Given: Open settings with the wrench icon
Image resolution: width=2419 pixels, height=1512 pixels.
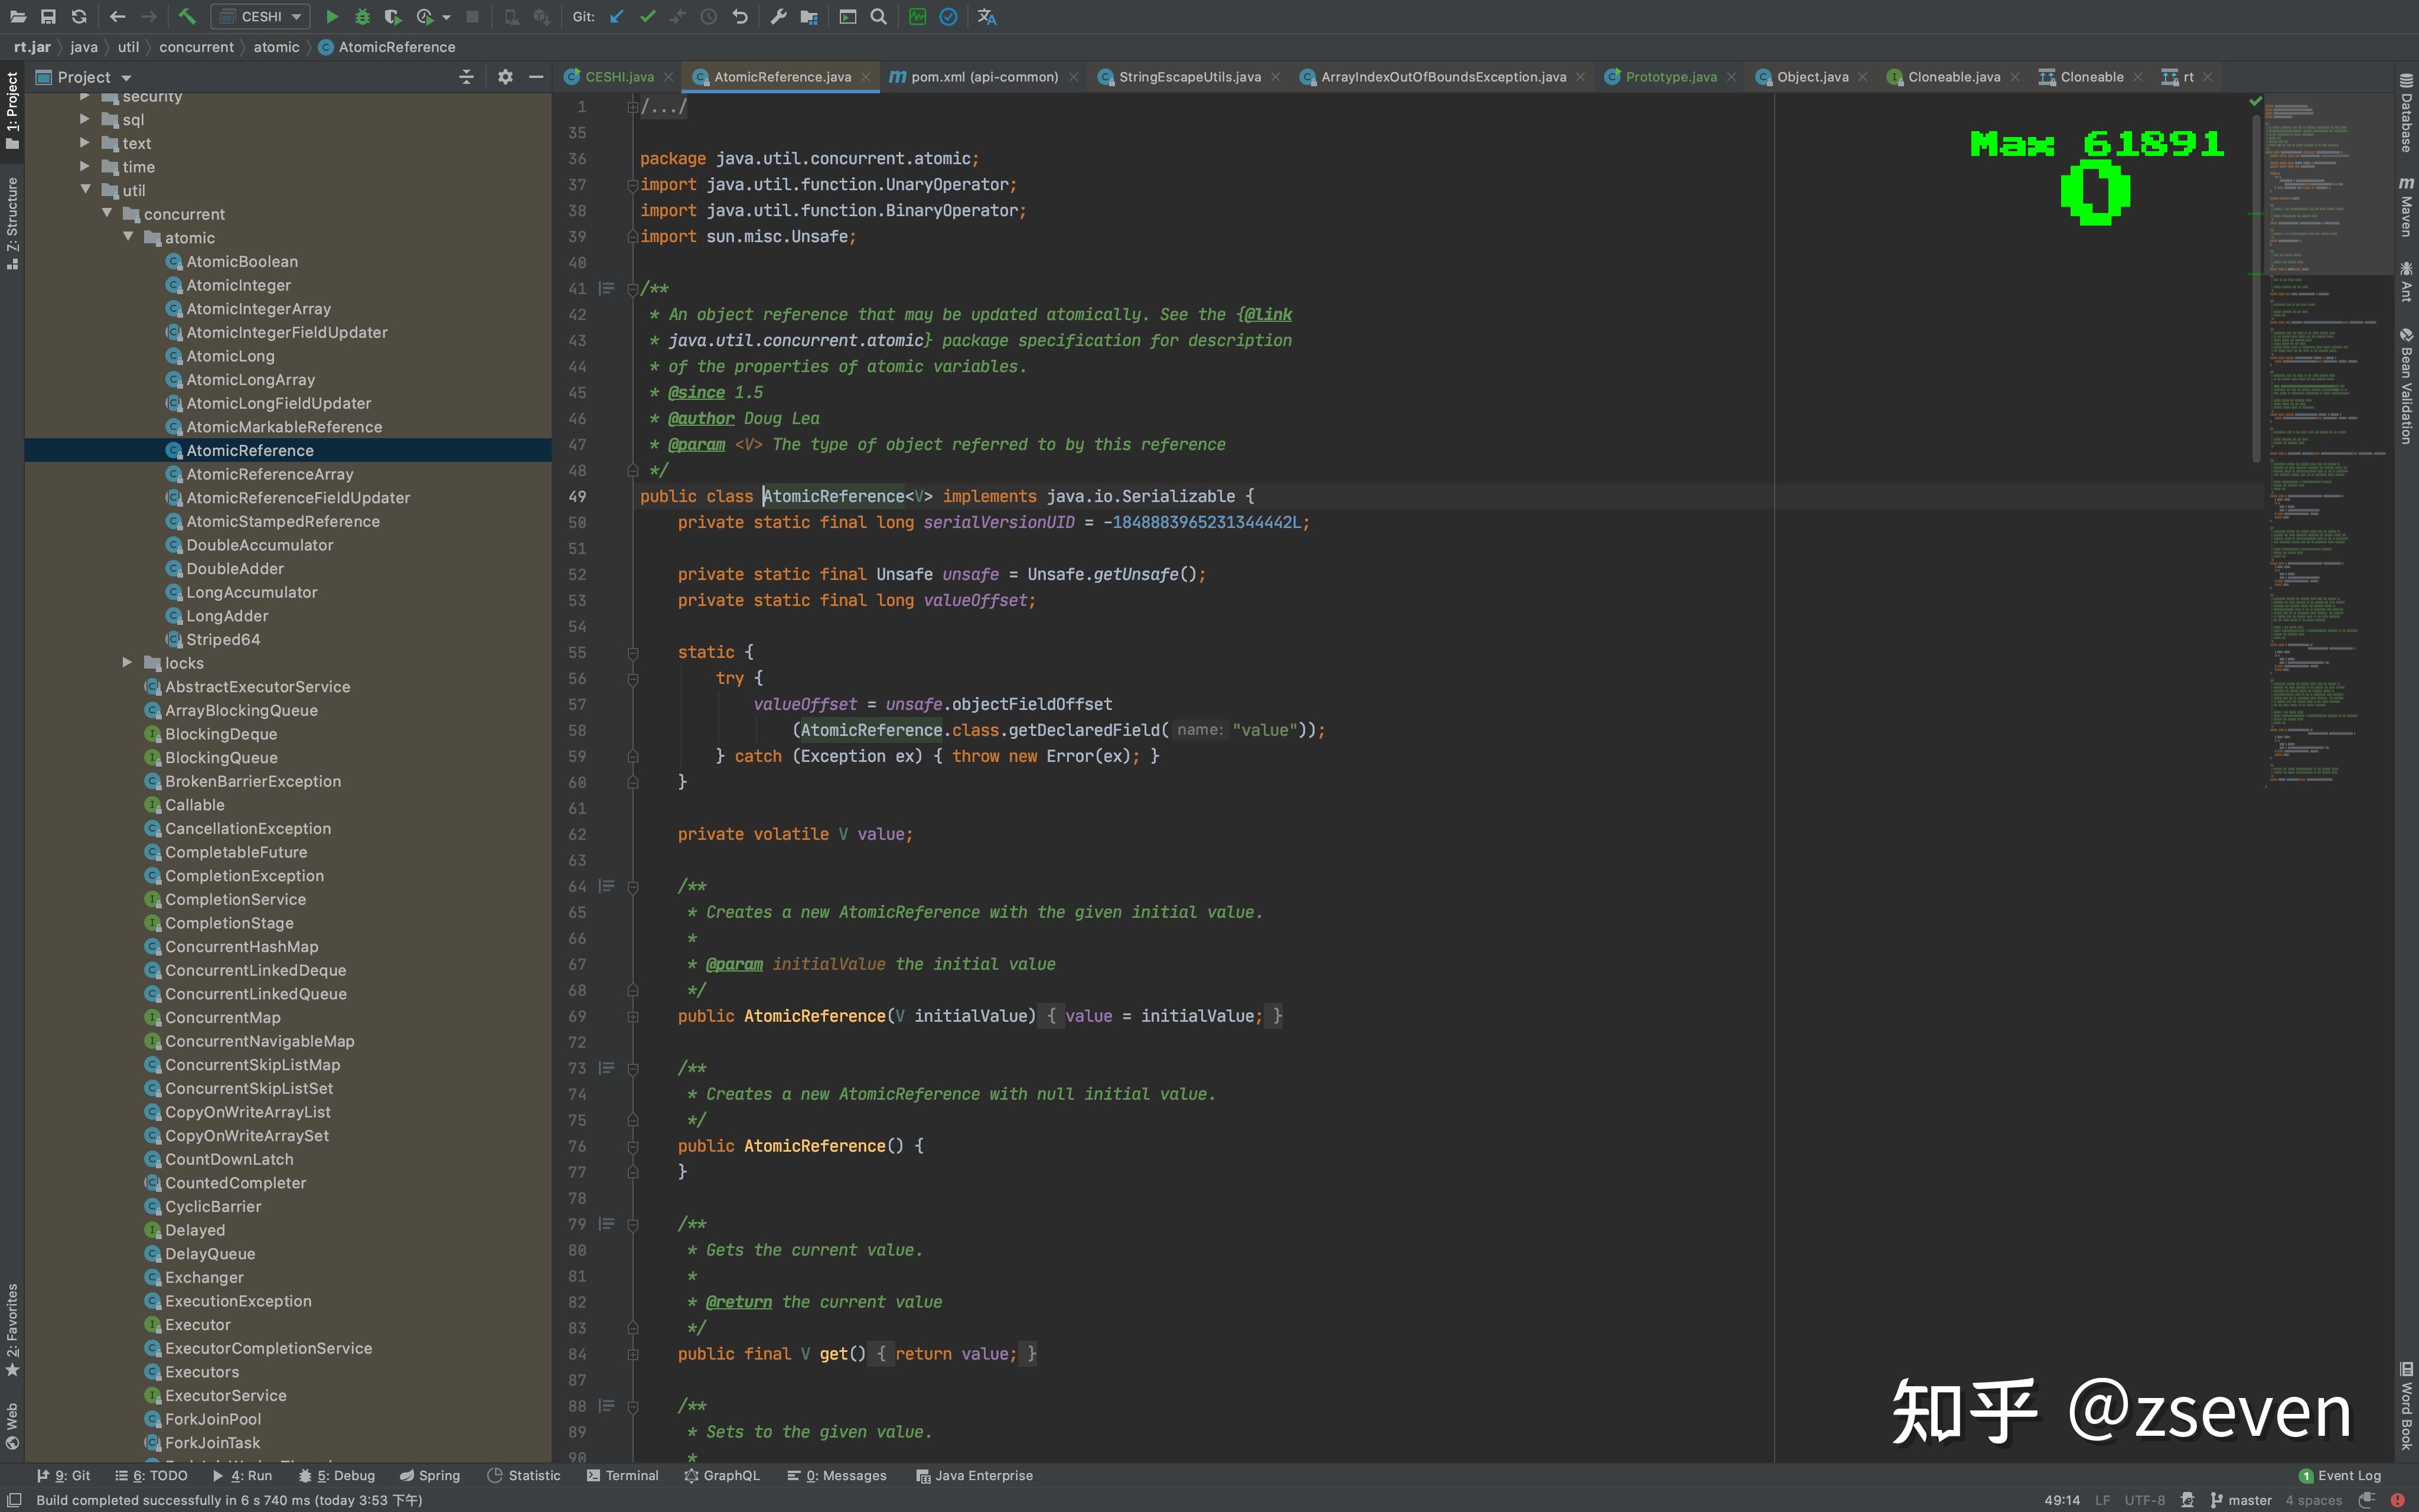Looking at the screenshot, I should tap(778, 16).
